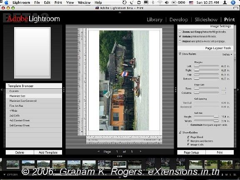Open the flag input source menu

[x=191, y=2]
